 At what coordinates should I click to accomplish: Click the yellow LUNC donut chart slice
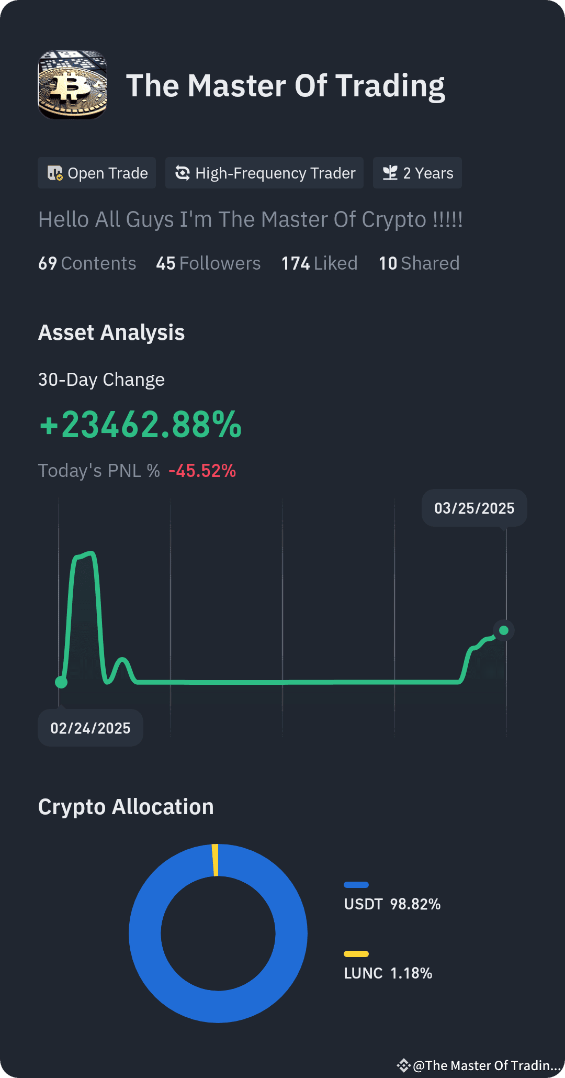pos(215,860)
